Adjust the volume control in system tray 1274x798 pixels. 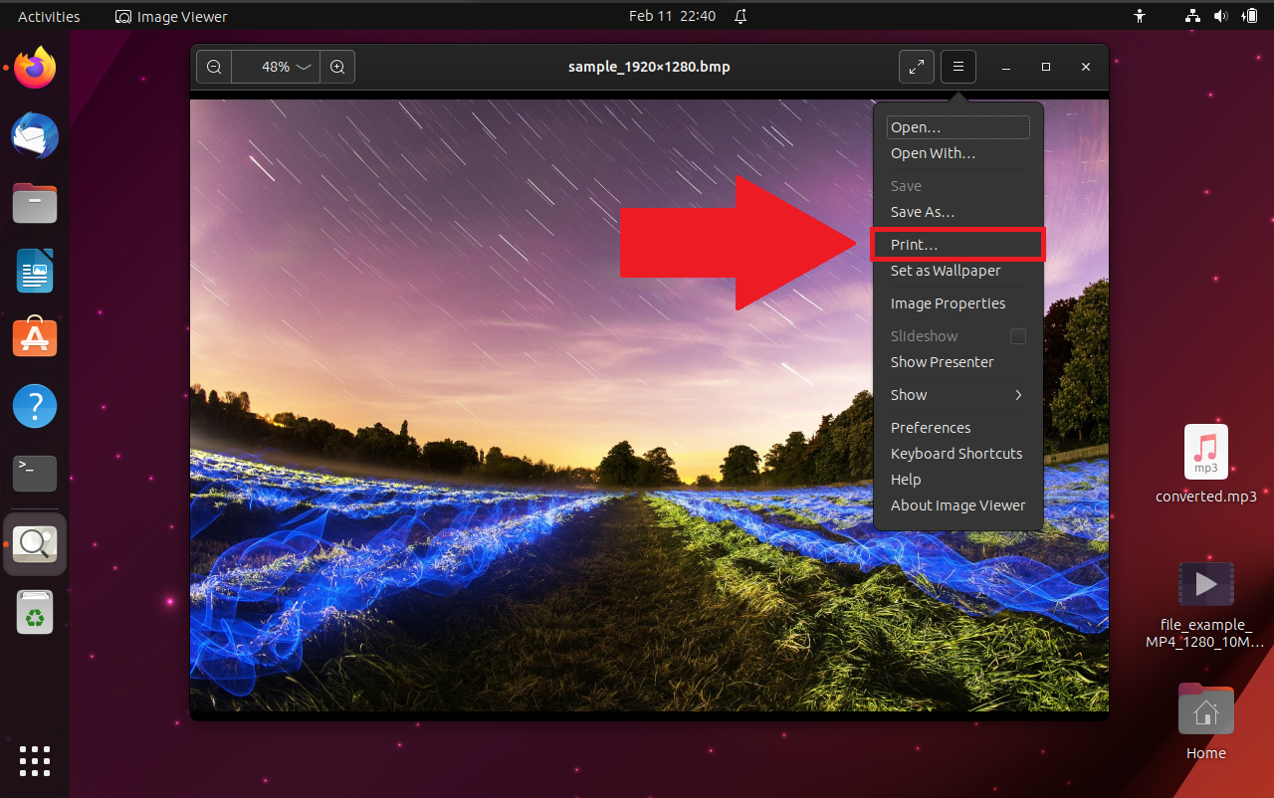[1221, 16]
